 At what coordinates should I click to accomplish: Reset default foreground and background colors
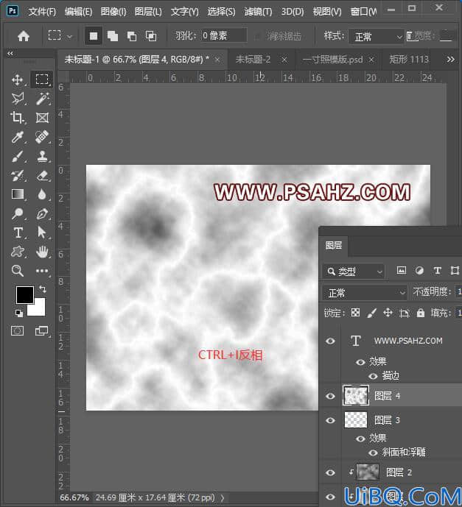click(19, 313)
